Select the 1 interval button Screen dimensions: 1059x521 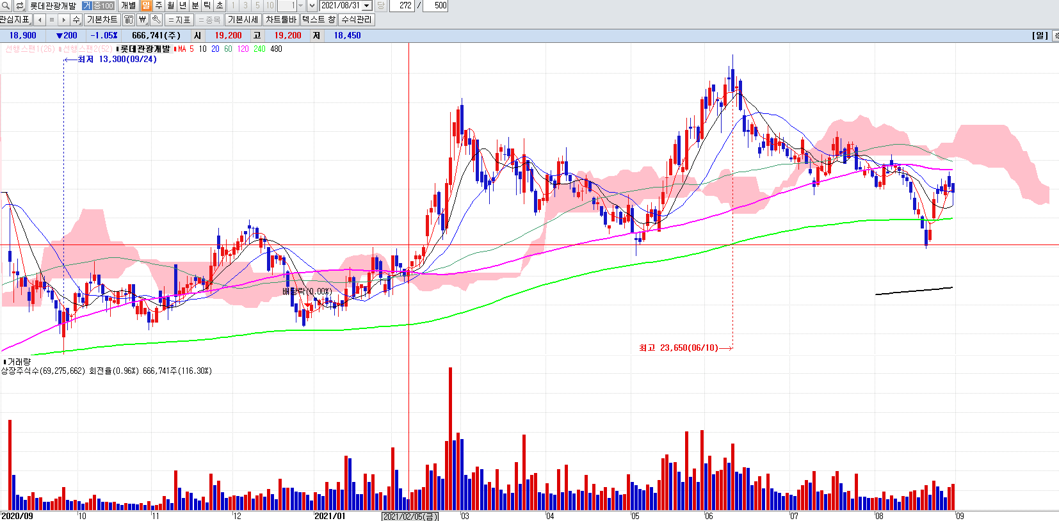(x=233, y=6)
